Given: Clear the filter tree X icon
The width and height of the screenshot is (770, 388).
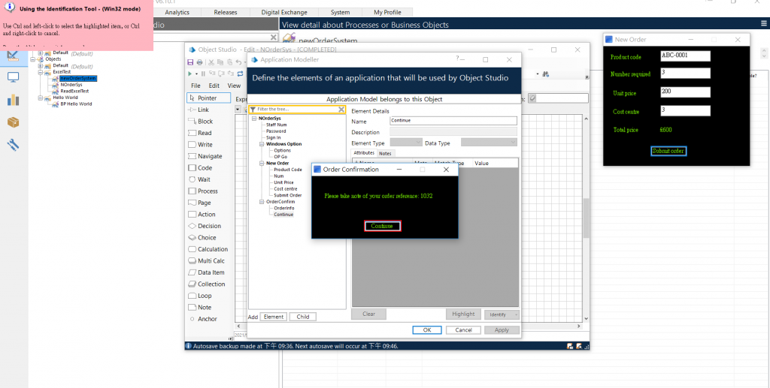Looking at the screenshot, I should [341, 110].
